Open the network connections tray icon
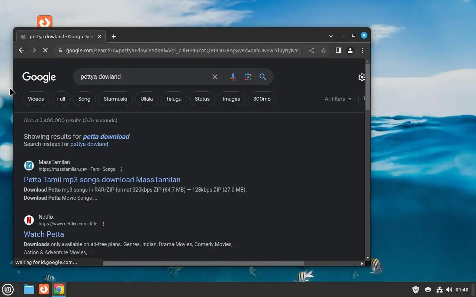 point(439,290)
